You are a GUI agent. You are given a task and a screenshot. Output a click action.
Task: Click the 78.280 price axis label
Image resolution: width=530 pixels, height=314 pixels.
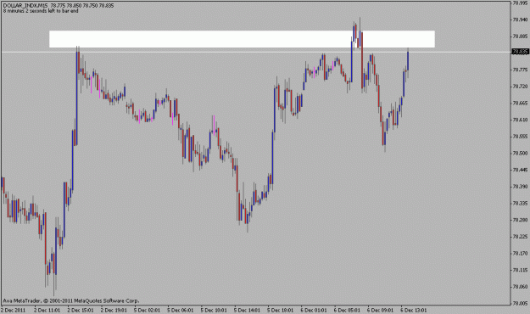click(520, 220)
